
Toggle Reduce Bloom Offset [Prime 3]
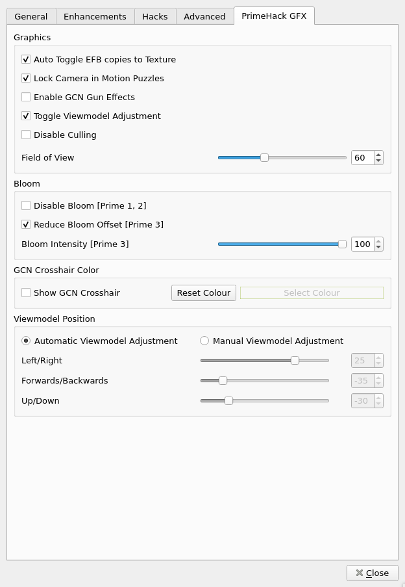(26, 224)
